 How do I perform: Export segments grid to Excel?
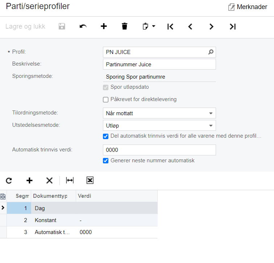tap(90, 180)
